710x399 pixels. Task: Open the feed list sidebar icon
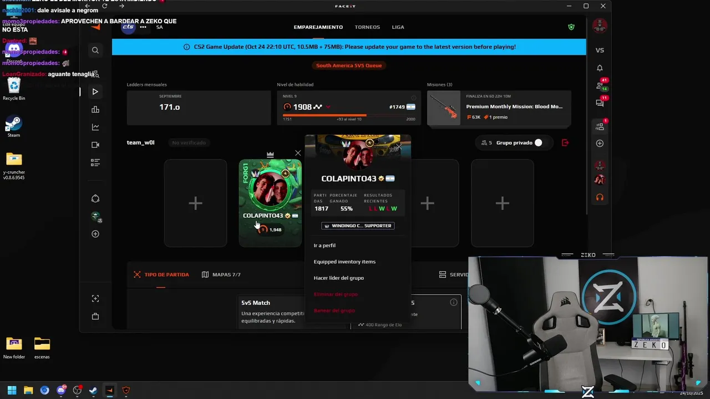(x=95, y=162)
